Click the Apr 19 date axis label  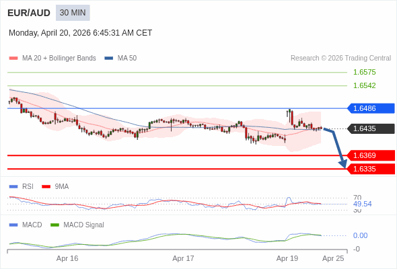287,258
